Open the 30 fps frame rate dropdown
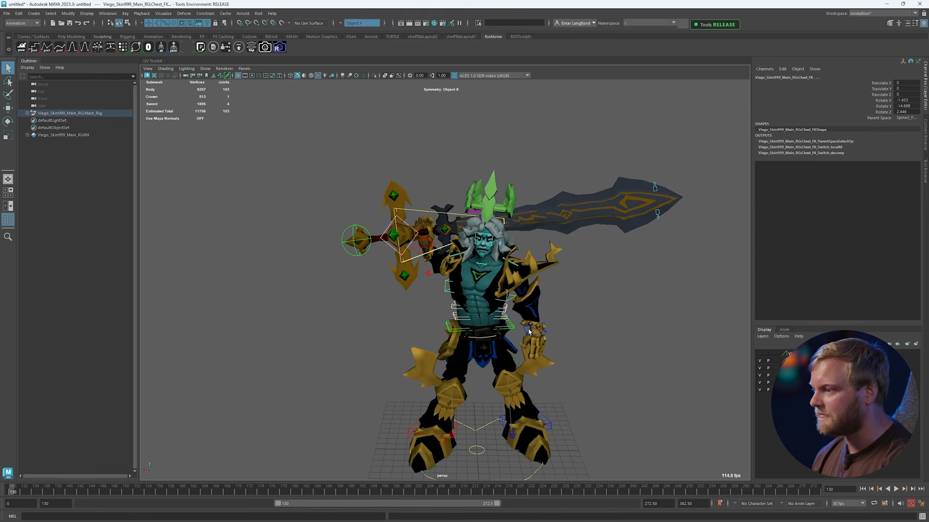 click(848, 503)
